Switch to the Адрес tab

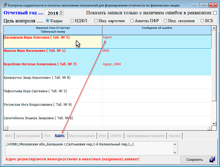point(60,135)
